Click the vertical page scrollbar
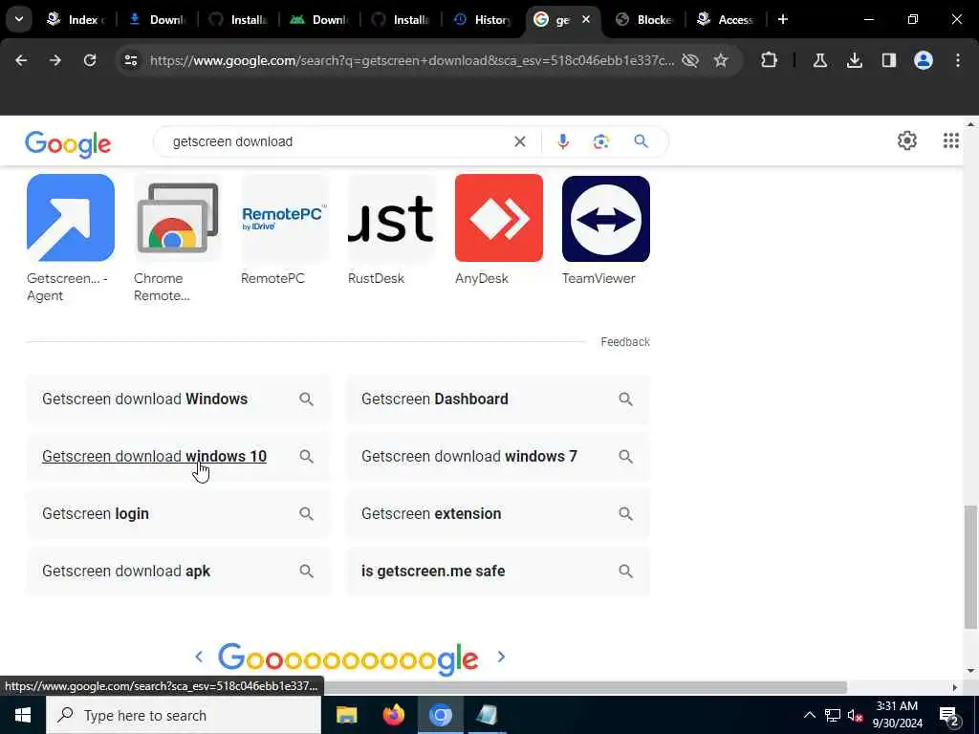Screen dimensions: 979x734 pyautogui.click(x=970, y=567)
